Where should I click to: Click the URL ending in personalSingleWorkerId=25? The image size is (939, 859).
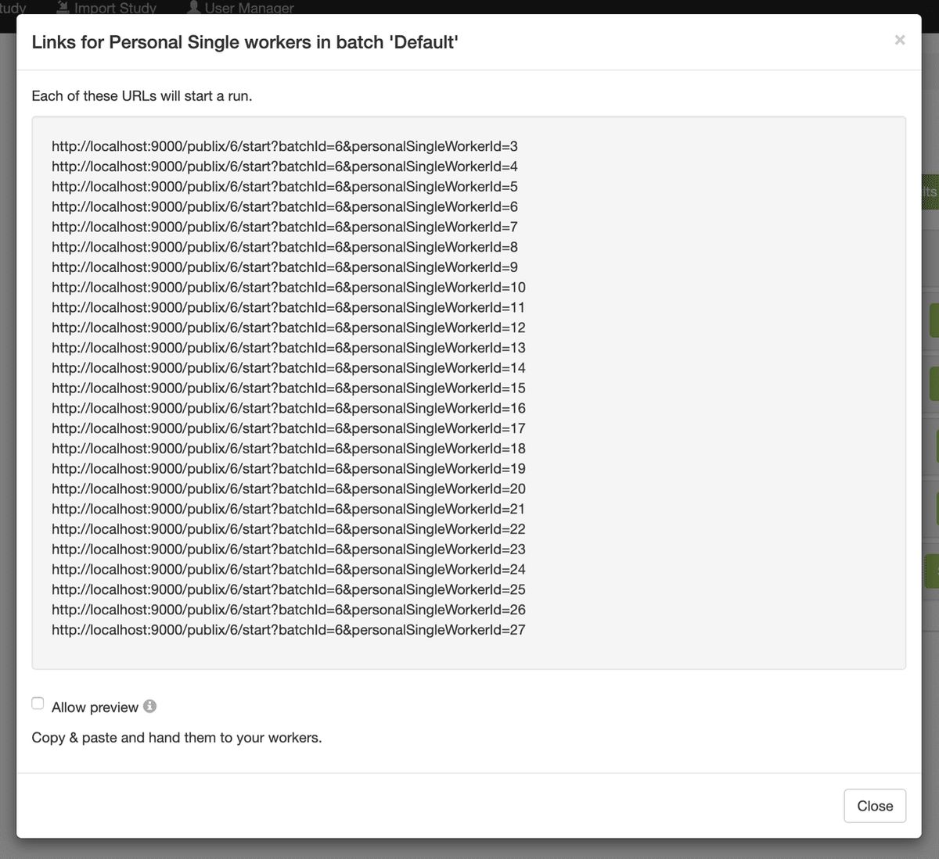(x=288, y=590)
